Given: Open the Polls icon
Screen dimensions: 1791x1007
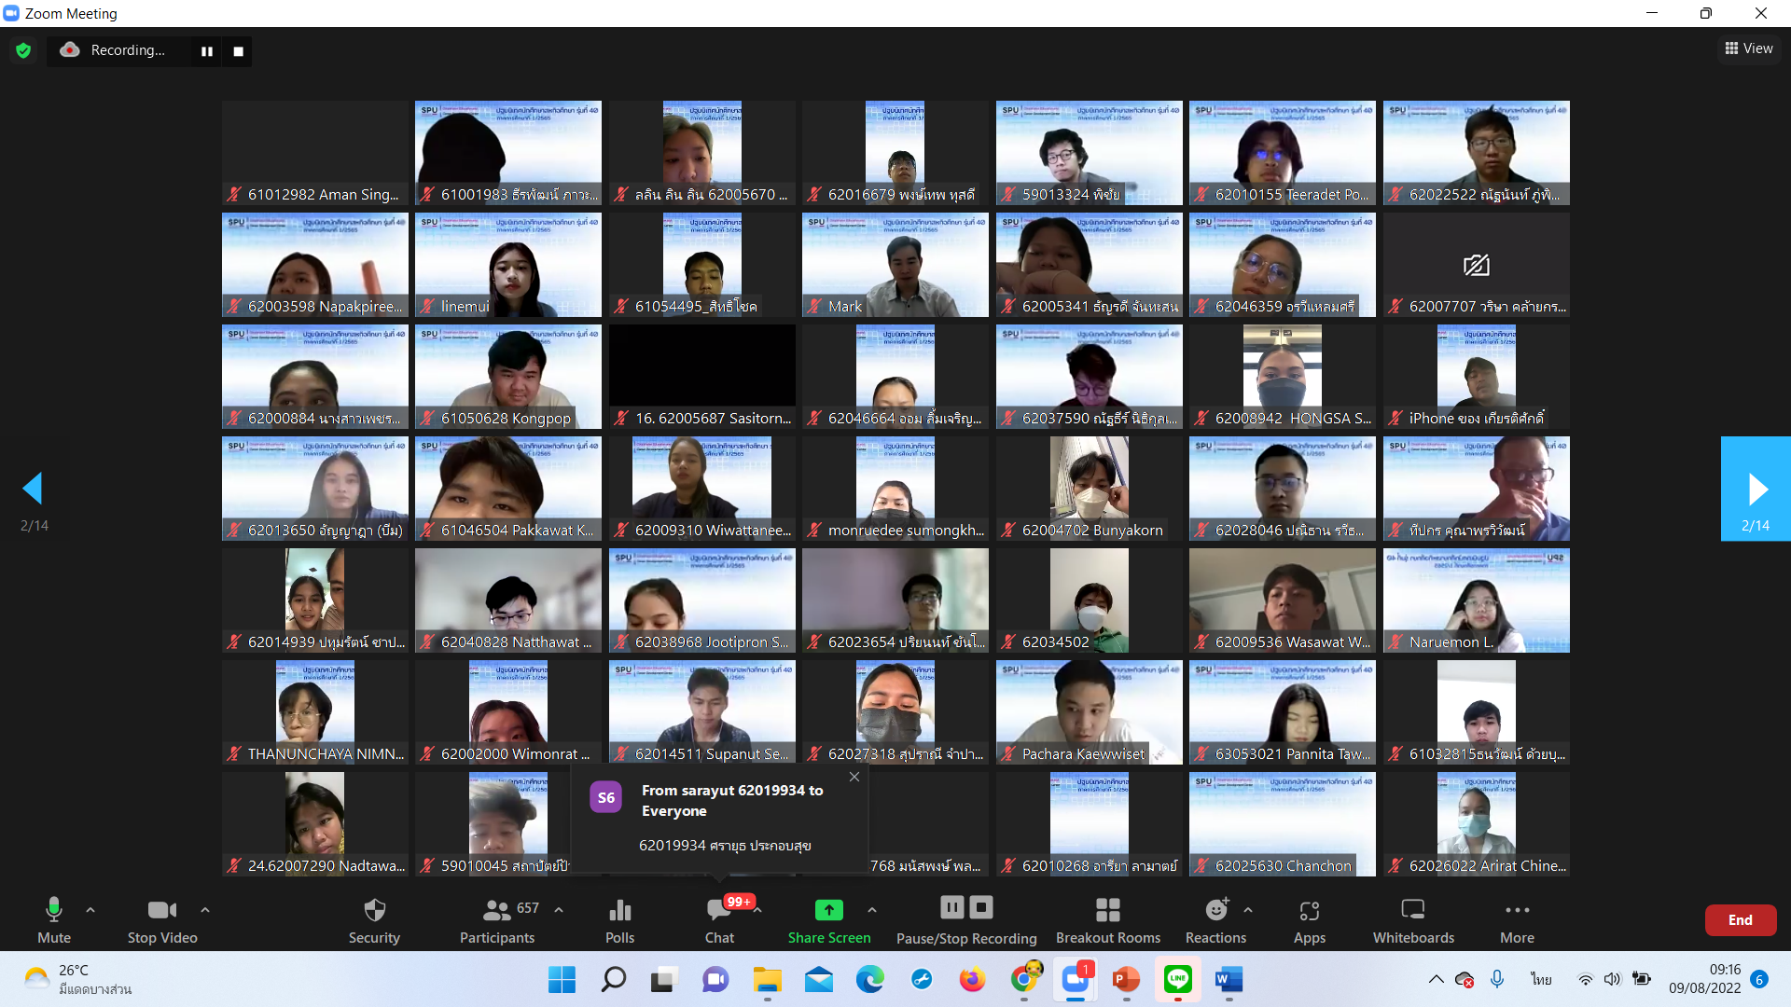Looking at the screenshot, I should point(619,910).
